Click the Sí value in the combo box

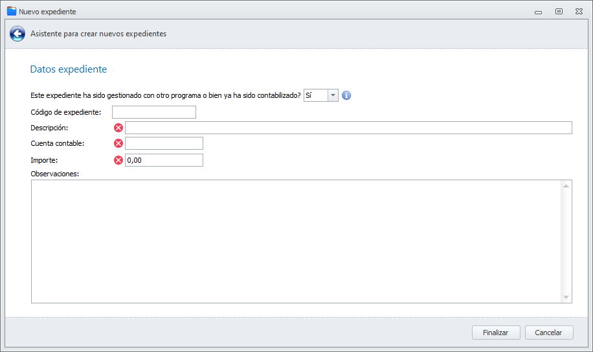pyautogui.click(x=315, y=95)
